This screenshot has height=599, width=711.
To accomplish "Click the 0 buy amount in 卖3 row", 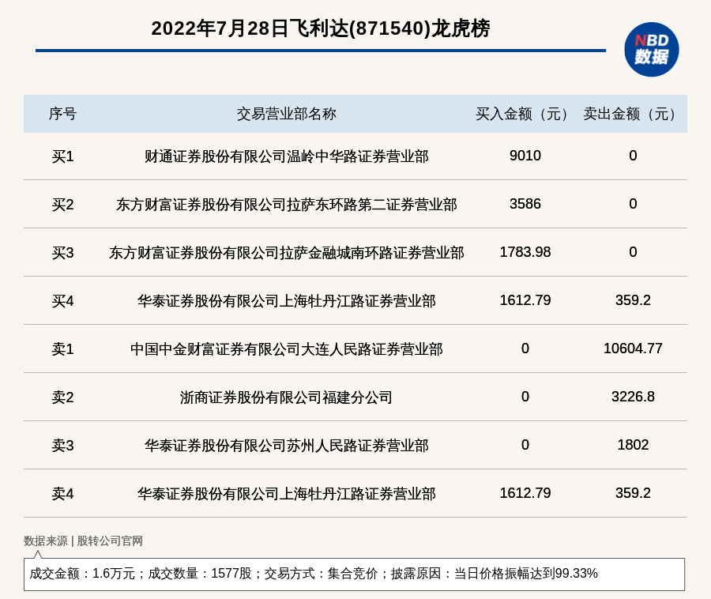I will [x=525, y=444].
